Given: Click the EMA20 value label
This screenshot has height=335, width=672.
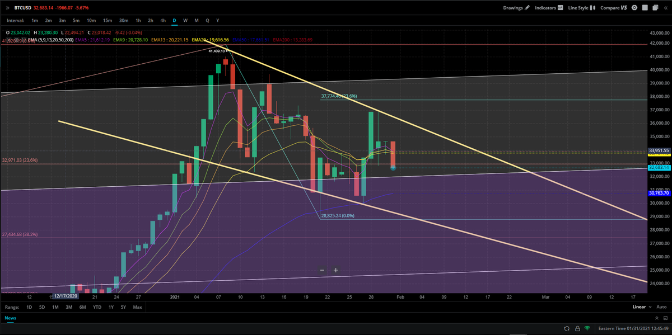Looking at the screenshot, I should [211, 40].
